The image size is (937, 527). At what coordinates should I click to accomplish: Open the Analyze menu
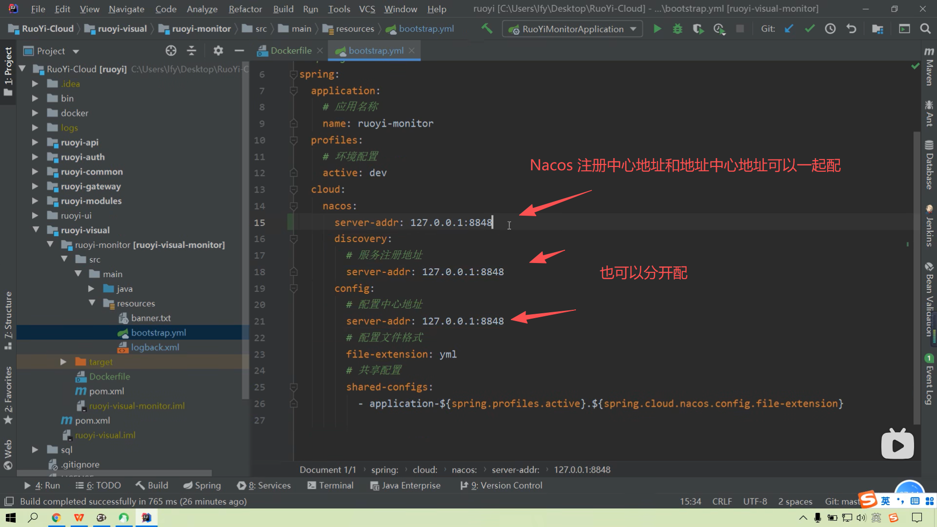click(x=202, y=9)
